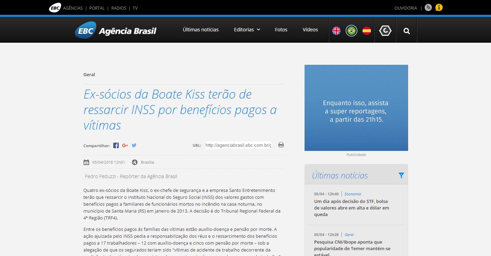The image size is (491, 256).
Task: Click the hexagon icon in navigation bar
Action: point(385,31)
